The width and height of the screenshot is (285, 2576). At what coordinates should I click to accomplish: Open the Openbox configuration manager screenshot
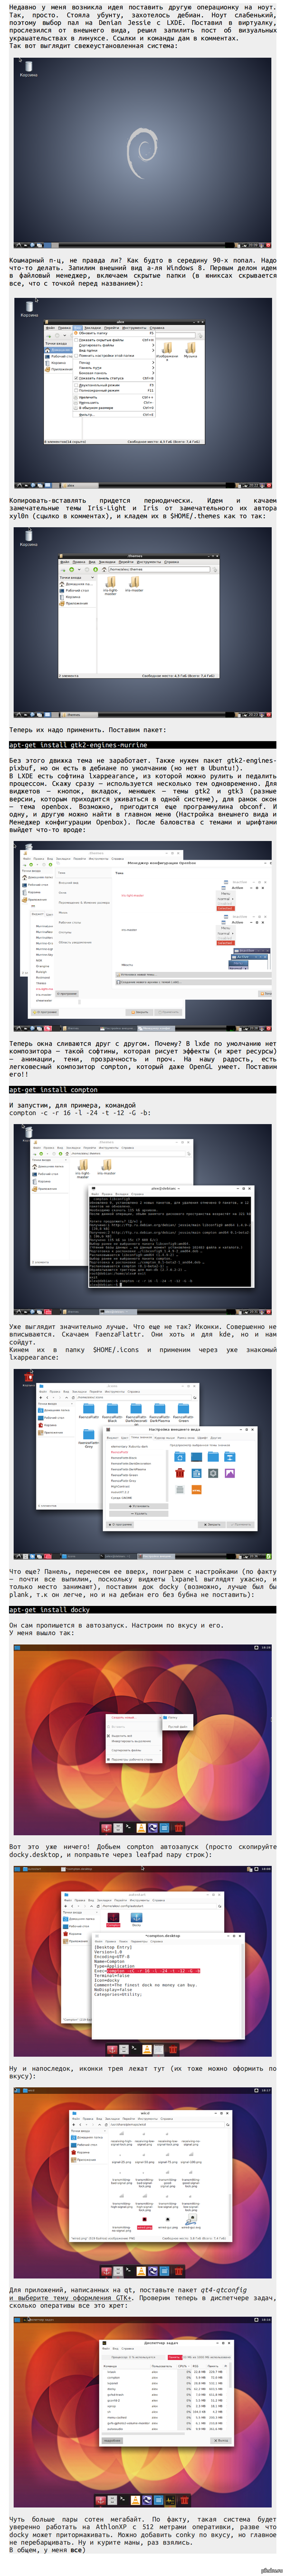(x=142, y=936)
